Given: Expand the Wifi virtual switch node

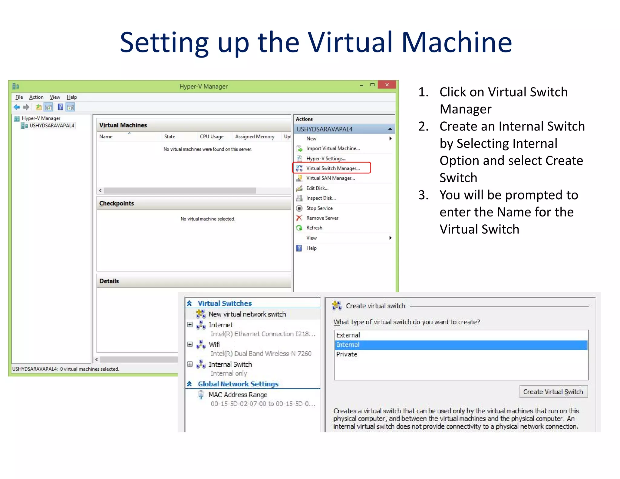Looking at the screenshot, I should [x=190, y=344].
